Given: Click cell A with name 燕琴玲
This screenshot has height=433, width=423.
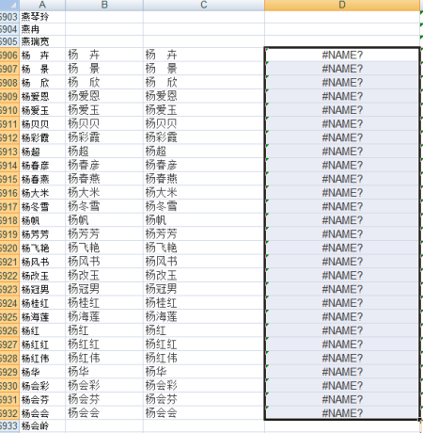Looking at the screenshot, I should (42, 17).
